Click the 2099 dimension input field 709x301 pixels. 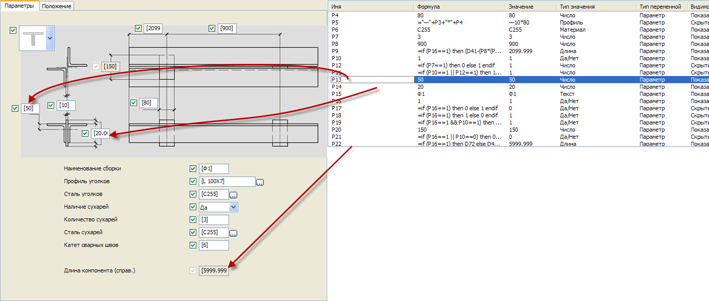coord(153,29)
